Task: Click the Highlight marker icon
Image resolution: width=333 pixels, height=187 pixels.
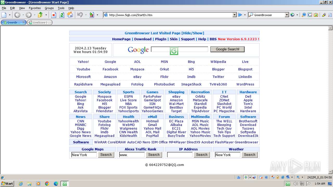Action: 324,15
